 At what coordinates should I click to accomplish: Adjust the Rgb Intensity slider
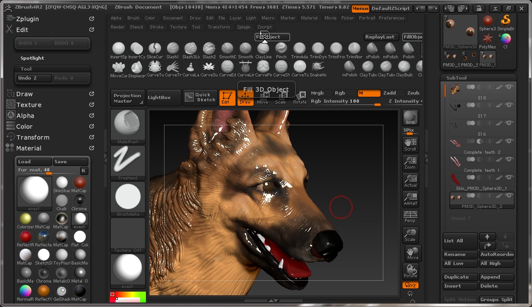[x=345, y=101]
